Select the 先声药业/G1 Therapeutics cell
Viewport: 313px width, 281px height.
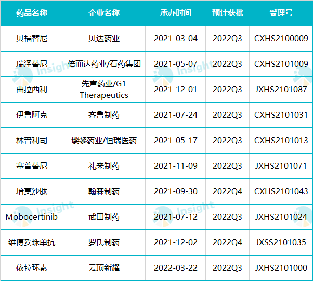tap(104, 89)
